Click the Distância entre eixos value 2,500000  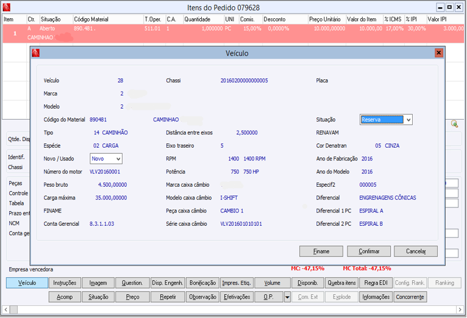(247, 132)
